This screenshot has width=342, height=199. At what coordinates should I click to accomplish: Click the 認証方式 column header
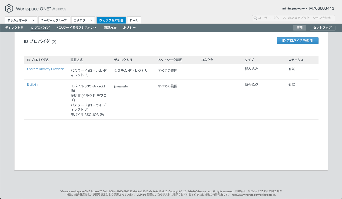(x=76, y=60)
